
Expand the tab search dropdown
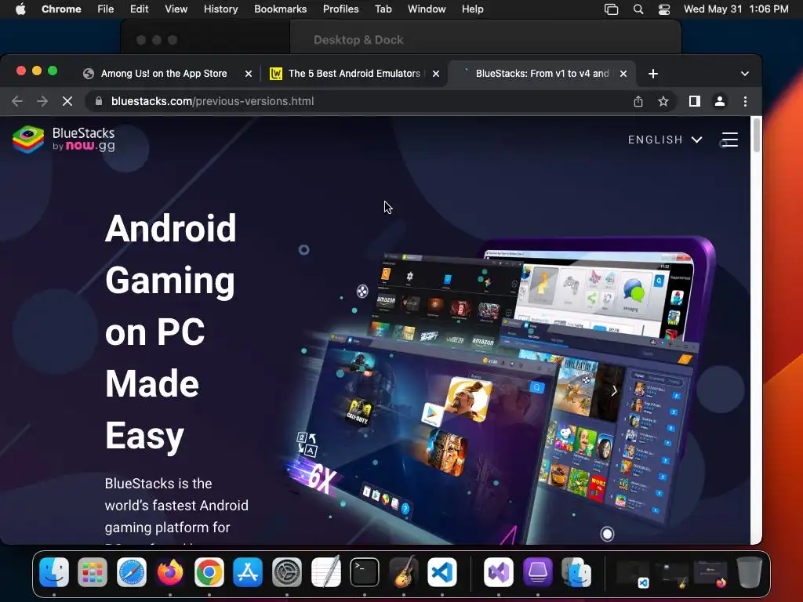[745, 74]
